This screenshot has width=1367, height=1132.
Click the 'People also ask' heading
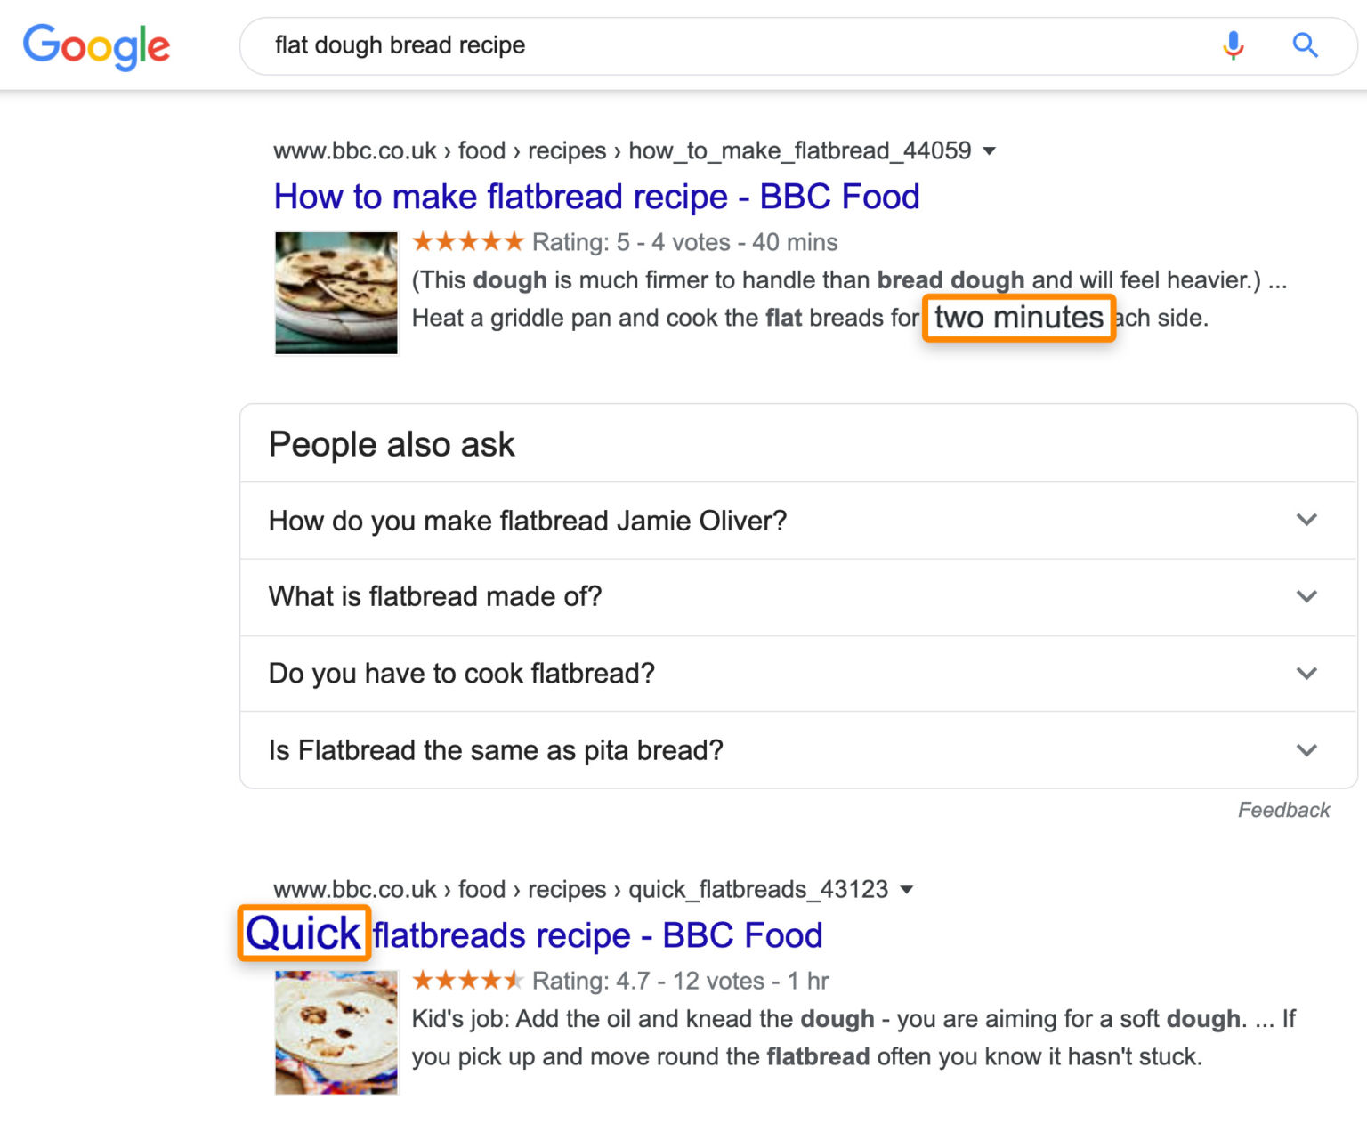392,444
